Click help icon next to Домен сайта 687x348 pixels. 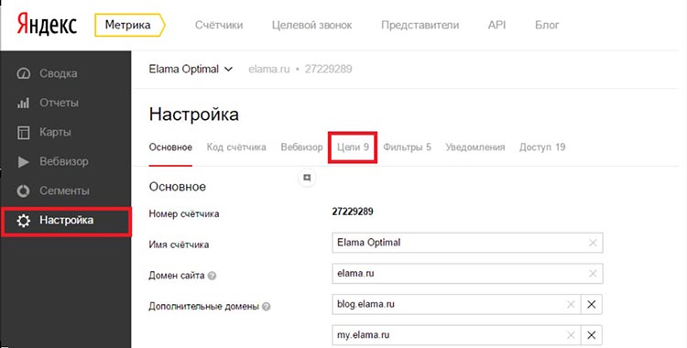tap(213, 277)
